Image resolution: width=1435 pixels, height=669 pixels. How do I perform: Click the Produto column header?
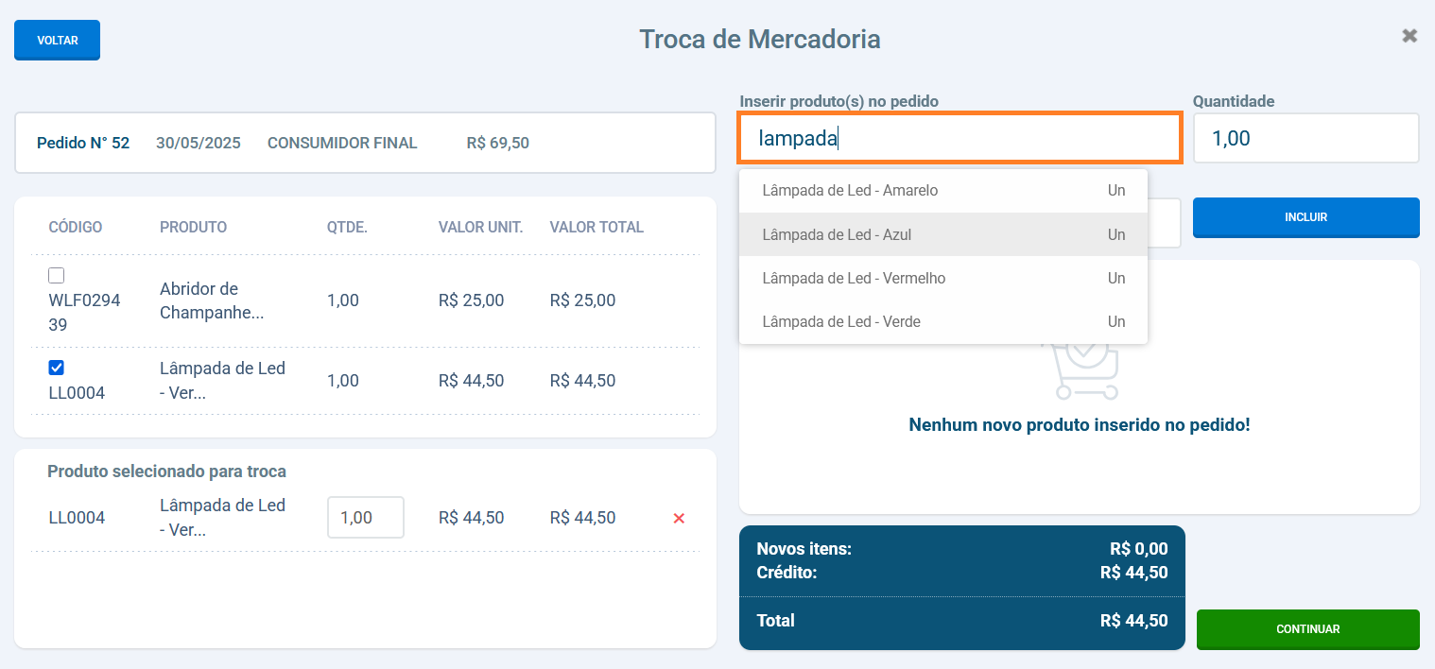pyautogui.click(x=193, y=228)
